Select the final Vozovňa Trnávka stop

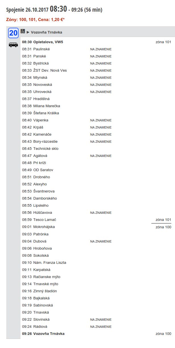point(49,334)
